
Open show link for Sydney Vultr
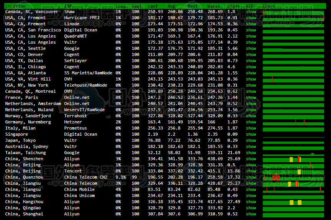(251, 146)
